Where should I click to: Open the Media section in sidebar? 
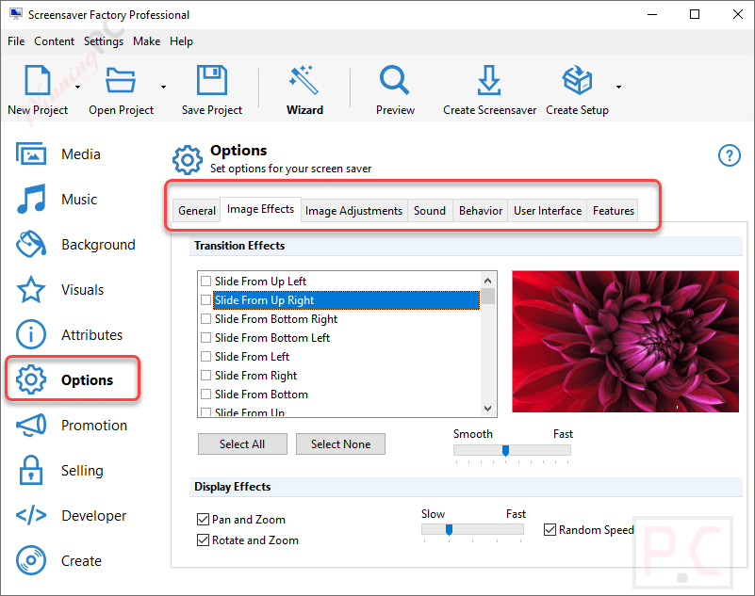[57, 153]
